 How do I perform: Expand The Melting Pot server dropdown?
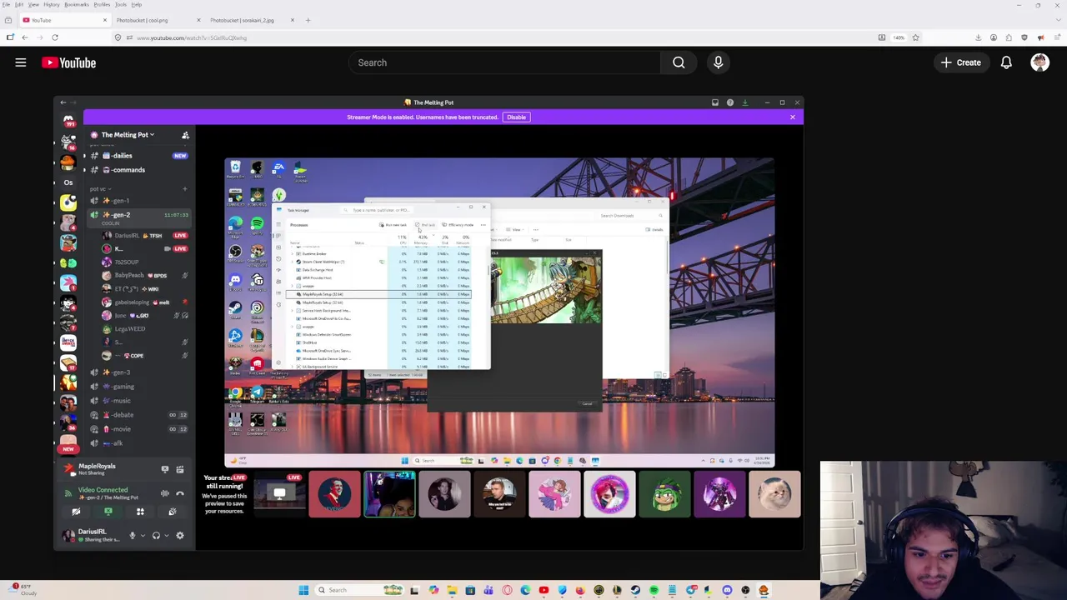pyautogui.click(x=128, y=135)
